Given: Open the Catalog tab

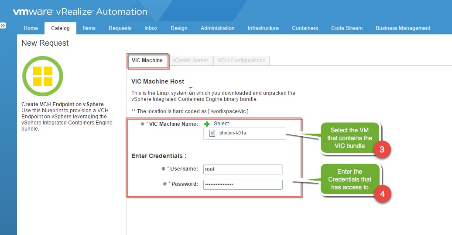Looking at the screenshot, I should coord(60,28).
